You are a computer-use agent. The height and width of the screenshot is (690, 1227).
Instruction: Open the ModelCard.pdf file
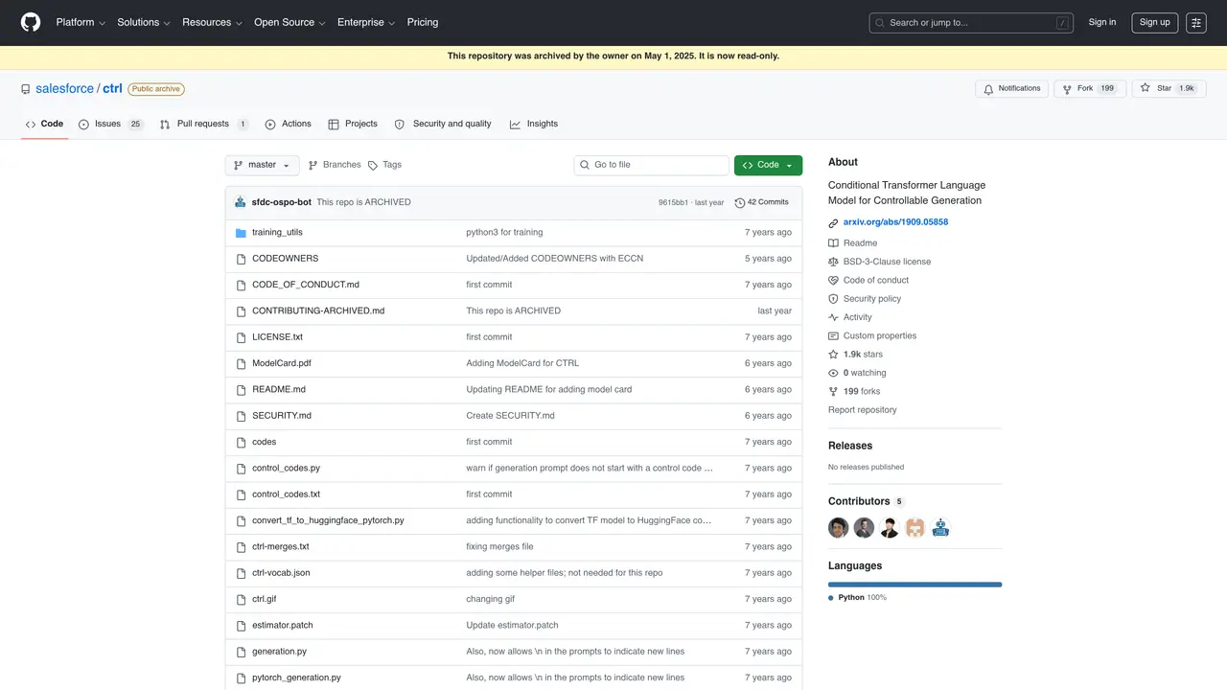[x=282, y=363]
